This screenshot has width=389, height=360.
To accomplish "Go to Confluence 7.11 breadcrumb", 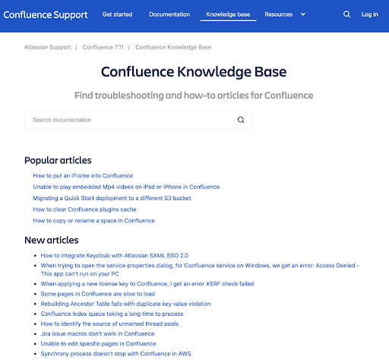I will pyautogui.click(x=103, y=47).
